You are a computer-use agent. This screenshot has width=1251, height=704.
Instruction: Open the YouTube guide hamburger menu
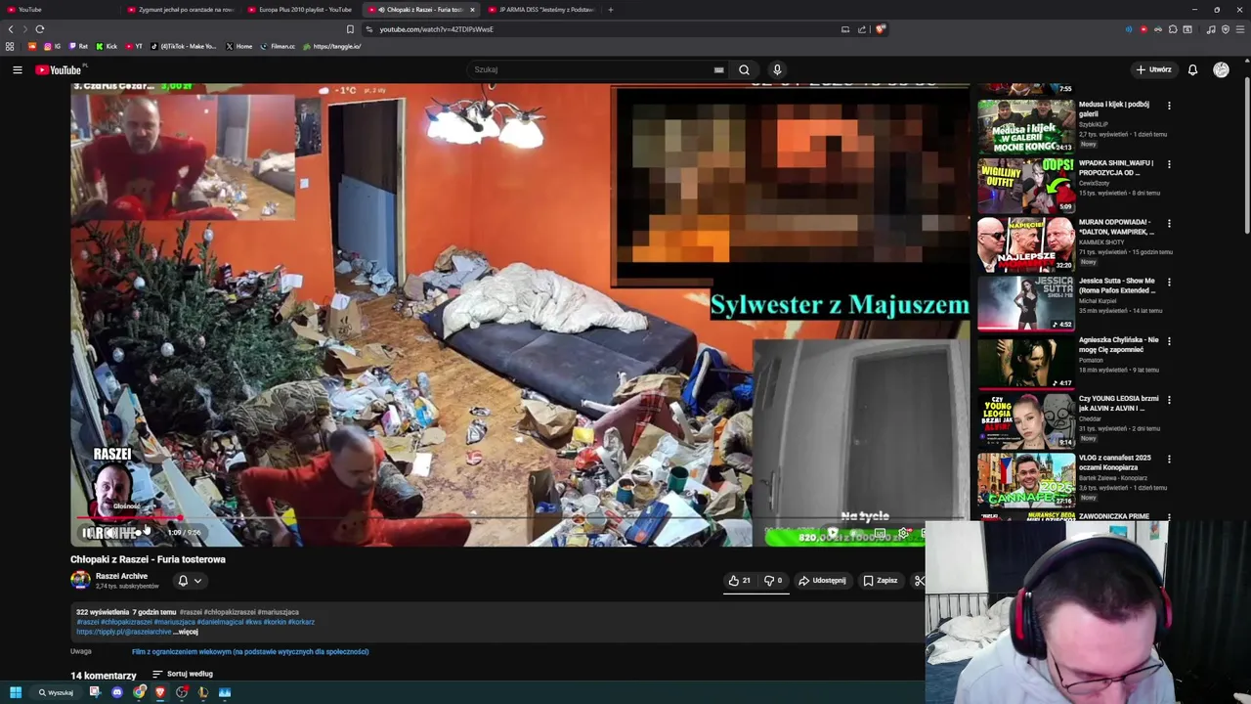18,70
